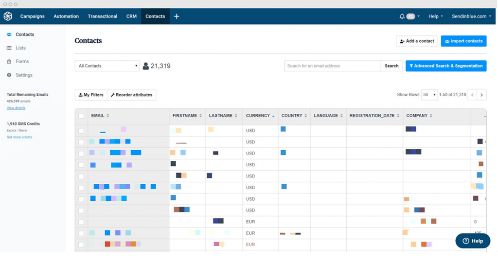Click the plus icon next to Contacts tab
The height and width of the screenshot is (280, 498).
tap(176, 16)
